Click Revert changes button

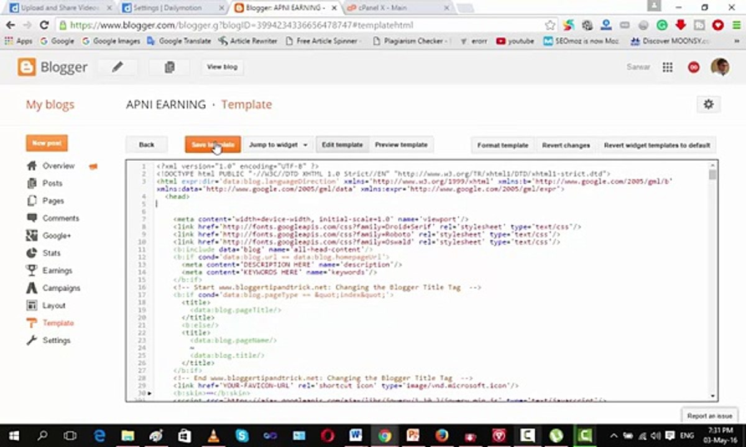point(566,145)
